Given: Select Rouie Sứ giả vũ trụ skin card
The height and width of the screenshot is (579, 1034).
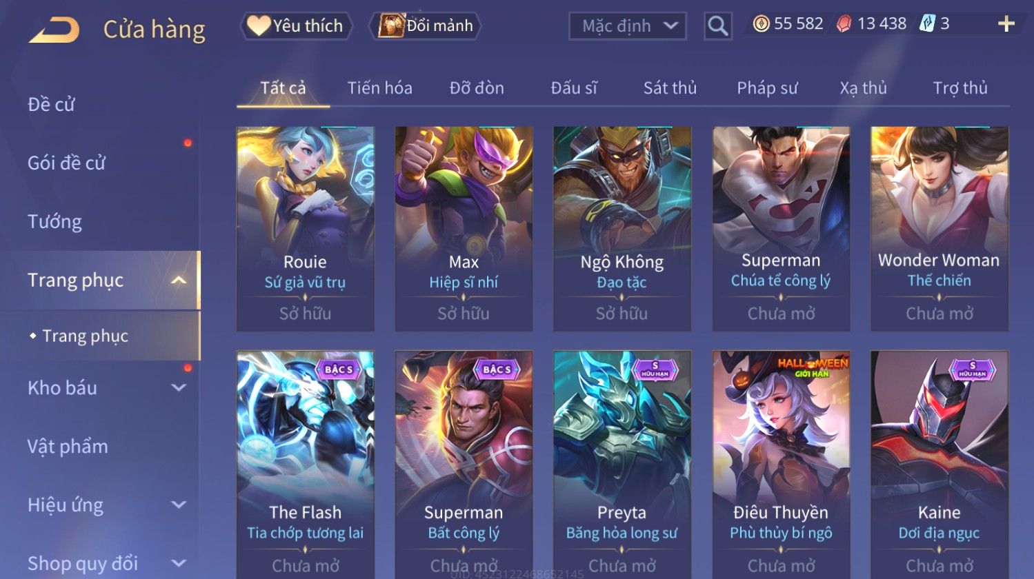Looking at the screenshot, I should 306,229.
